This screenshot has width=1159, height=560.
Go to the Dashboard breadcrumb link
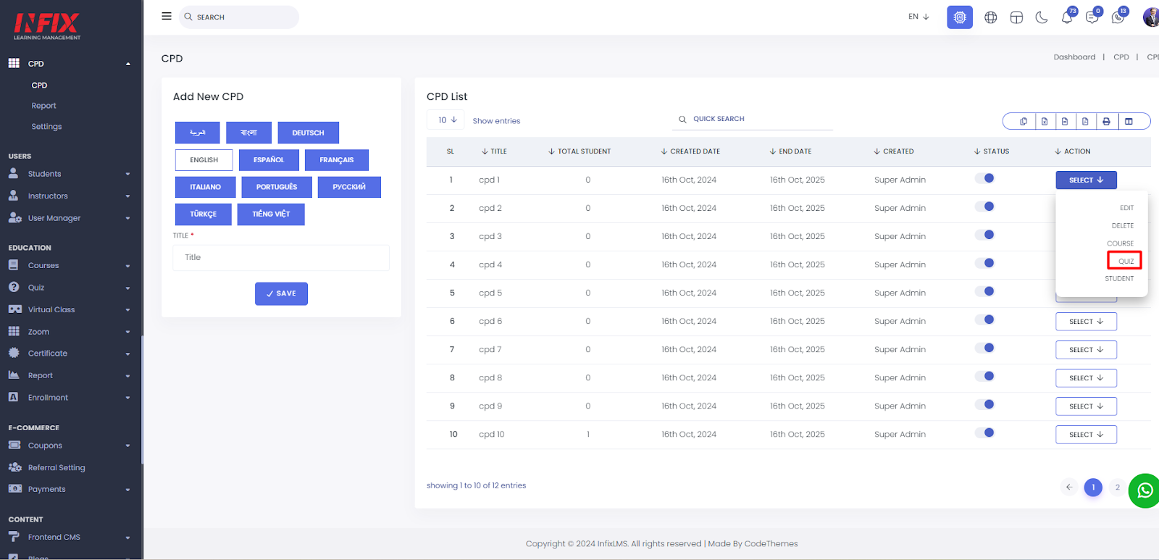click(x=1074, y=57)
